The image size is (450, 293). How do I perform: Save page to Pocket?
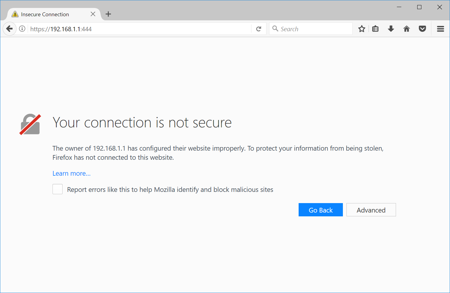coord(422,29)
